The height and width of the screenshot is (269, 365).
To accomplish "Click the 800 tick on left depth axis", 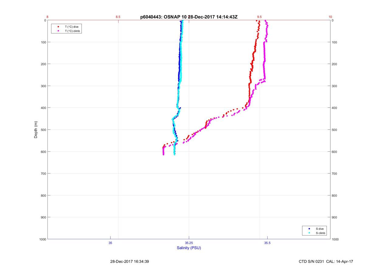I will tap(43, 195).
